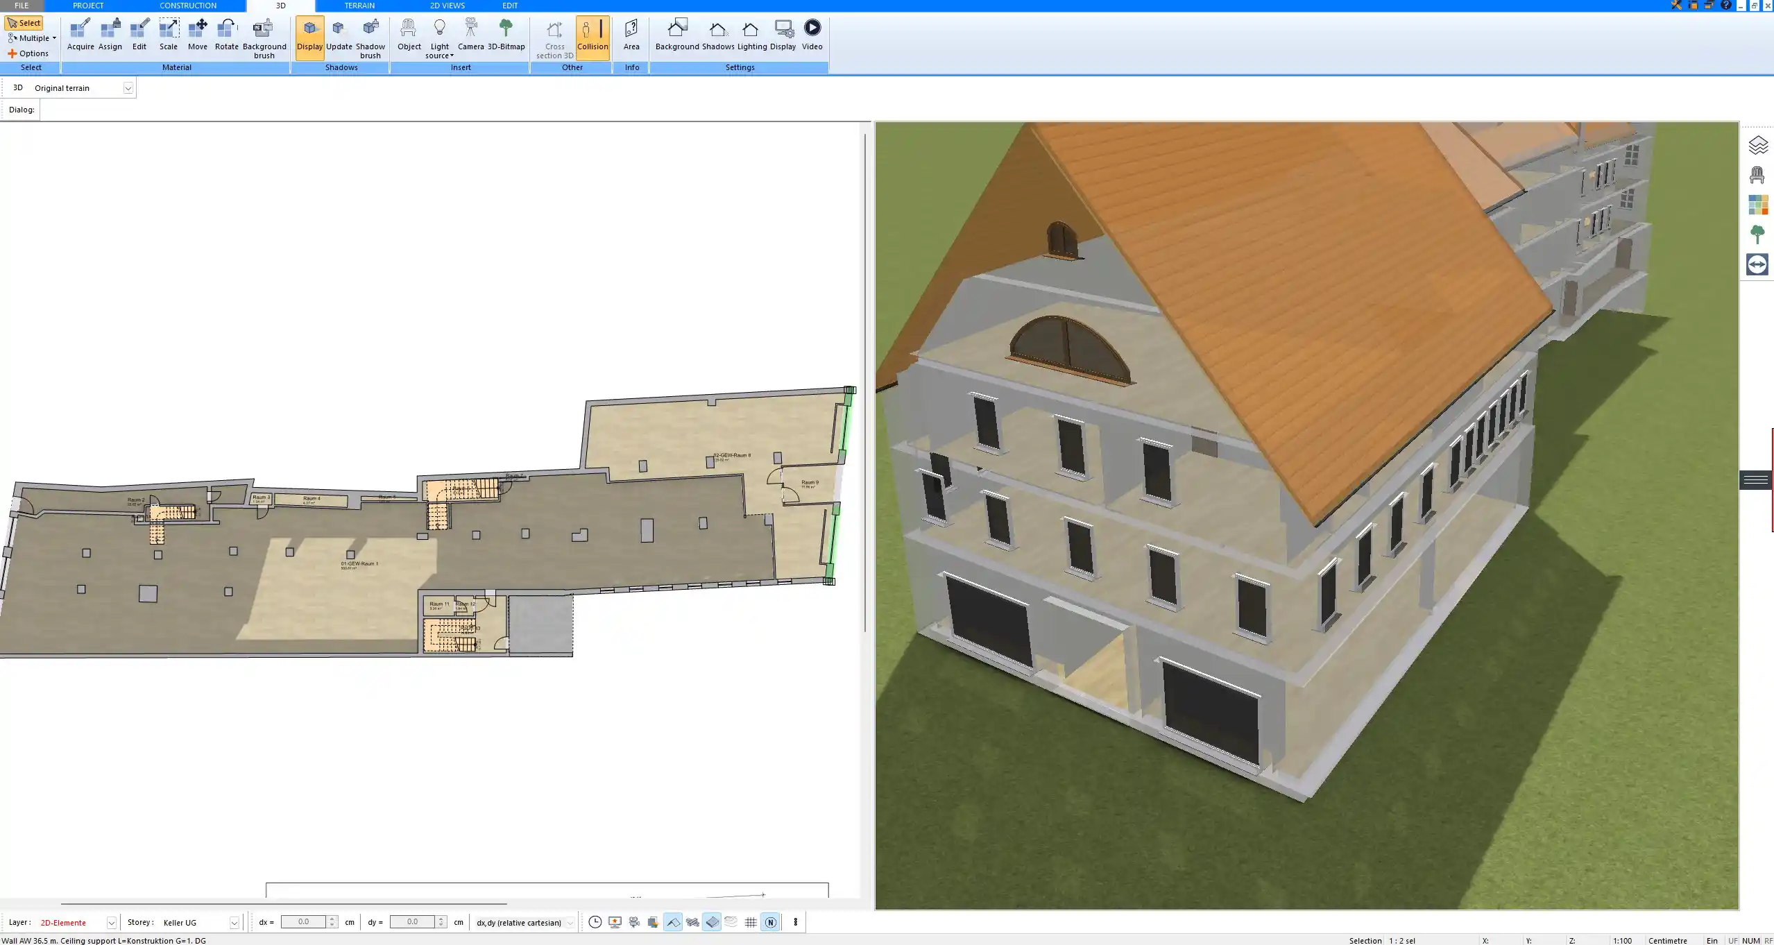The width and height of the screenshot is (1774, 945).
Task: Switch to the TERRAIN tab
Action: point(359,6)
